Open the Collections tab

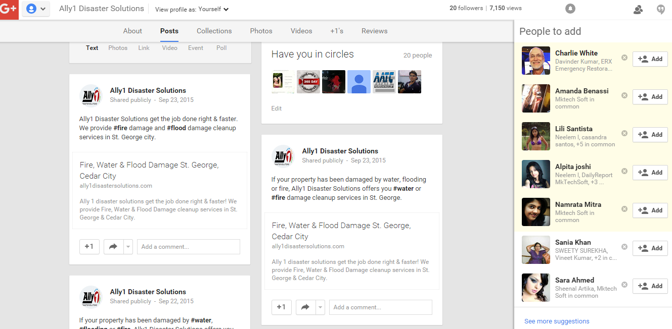click(214, 31)
